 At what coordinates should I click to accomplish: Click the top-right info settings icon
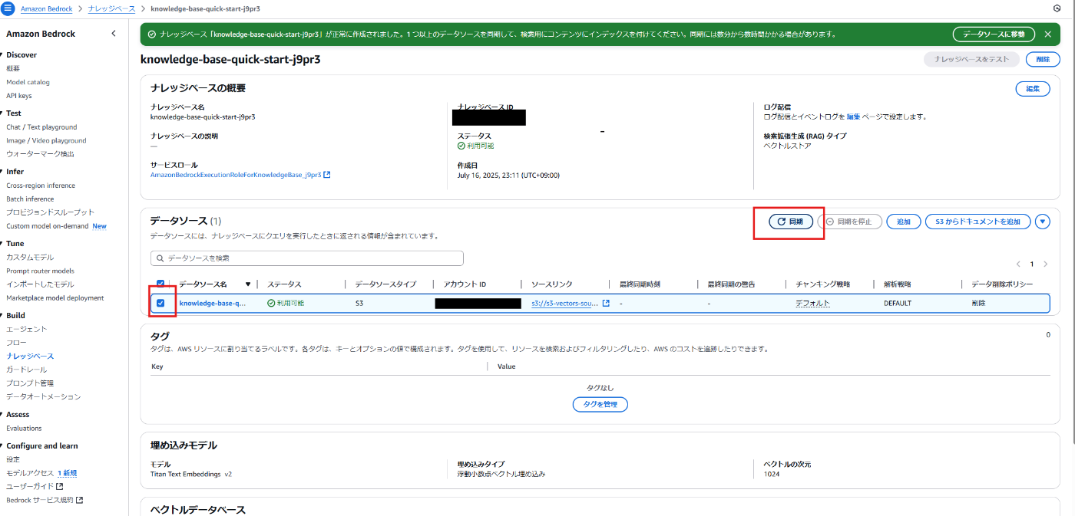[1057, 8]
